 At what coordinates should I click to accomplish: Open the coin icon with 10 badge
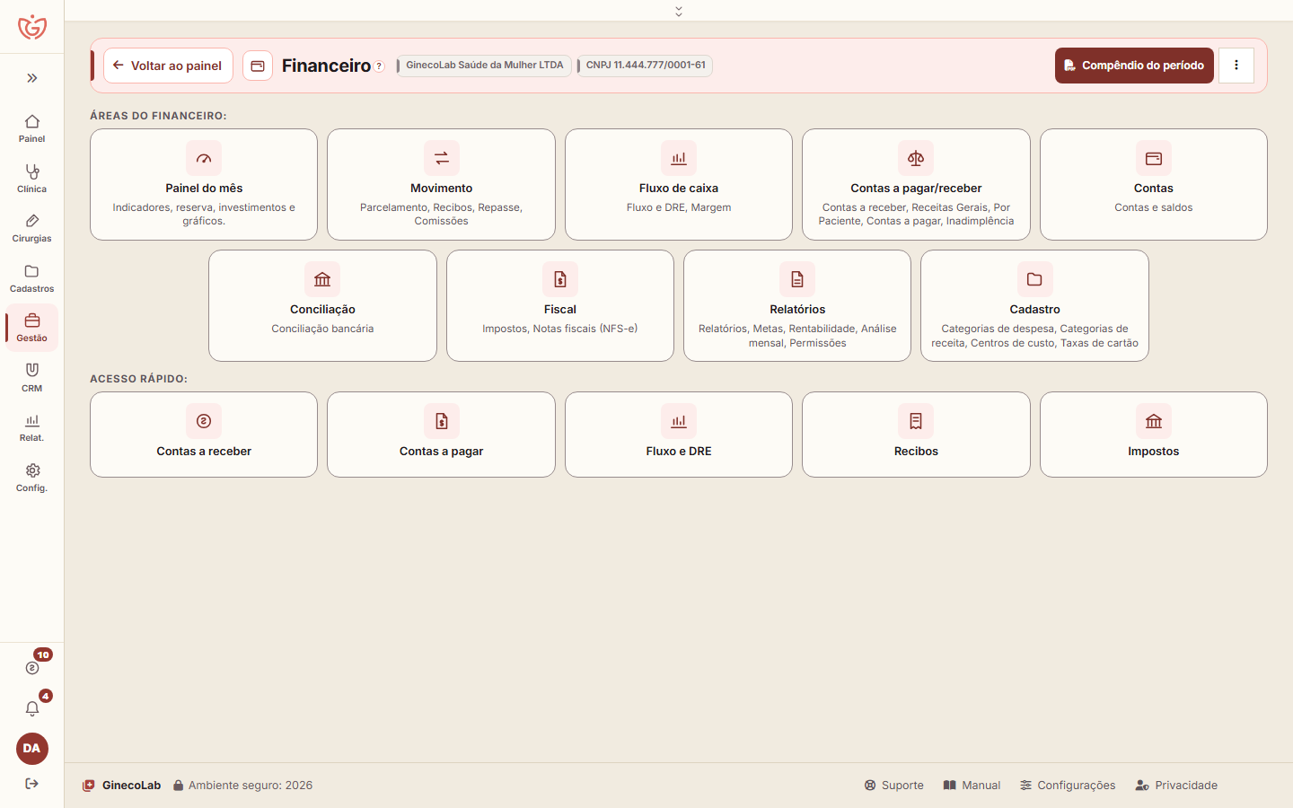[32, 668]
